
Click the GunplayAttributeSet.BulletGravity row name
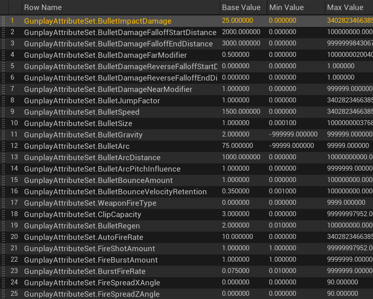pyautogui.click(x=83, y=135)
